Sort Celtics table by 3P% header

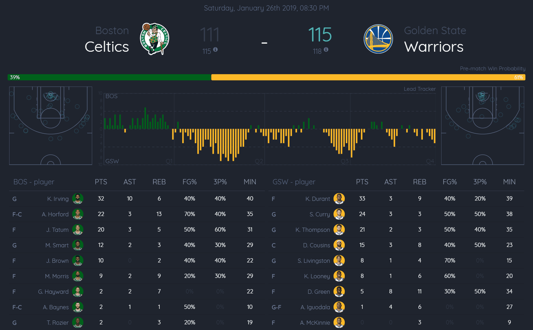pos(220,182)
